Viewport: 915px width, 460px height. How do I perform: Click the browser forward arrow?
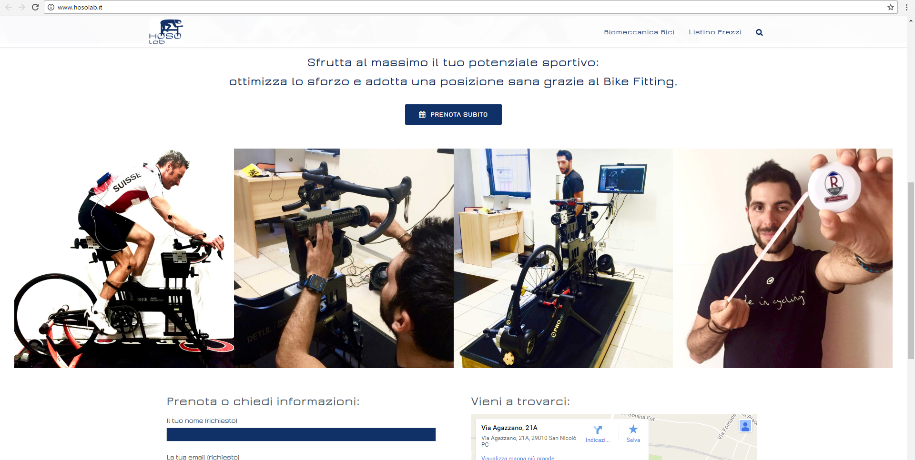point(22,7)
